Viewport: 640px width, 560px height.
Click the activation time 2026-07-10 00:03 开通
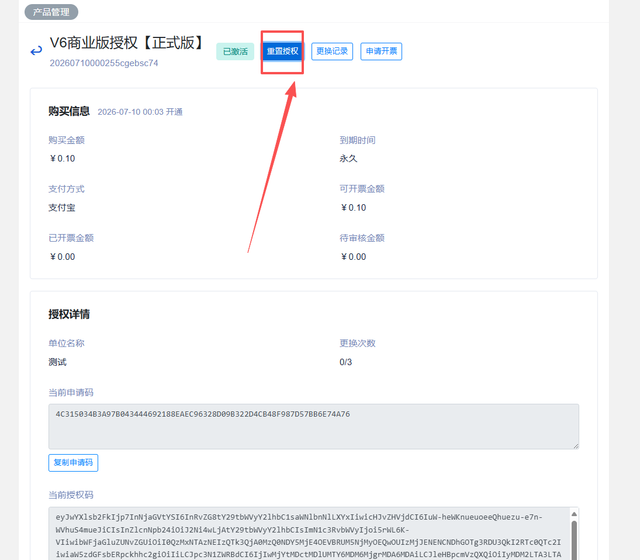click(140, 112)
